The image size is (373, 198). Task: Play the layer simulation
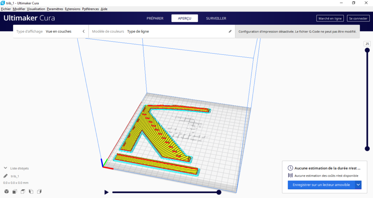coord(106,192)
